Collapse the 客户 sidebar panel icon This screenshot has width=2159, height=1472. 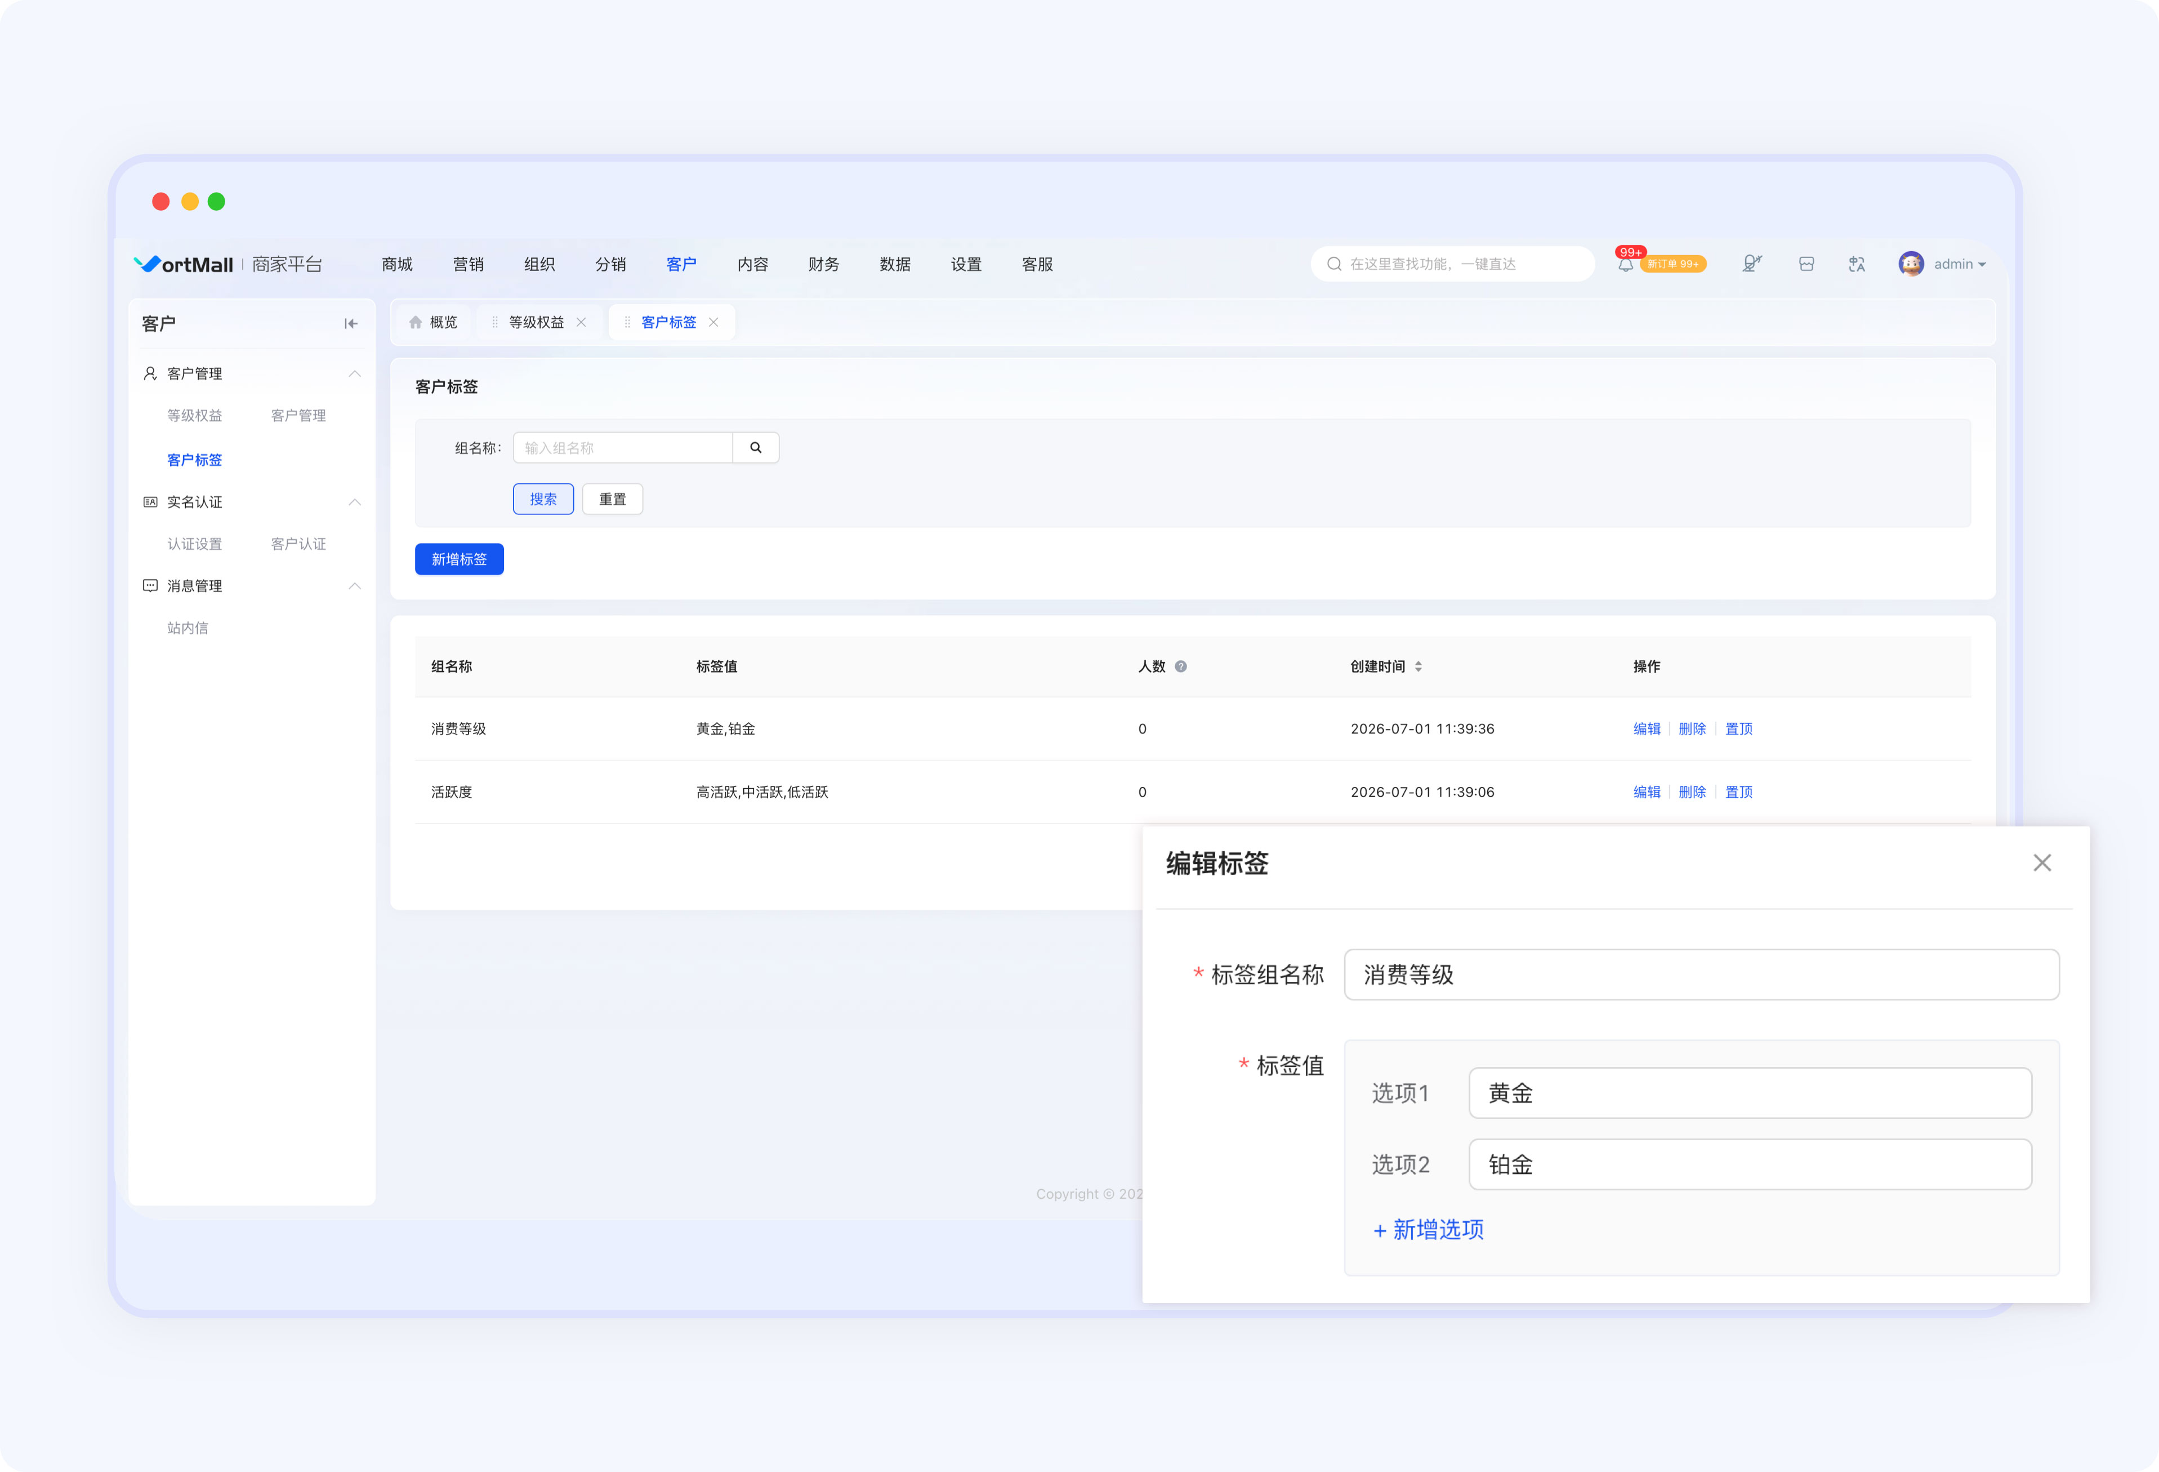click(x=350, y=323)
